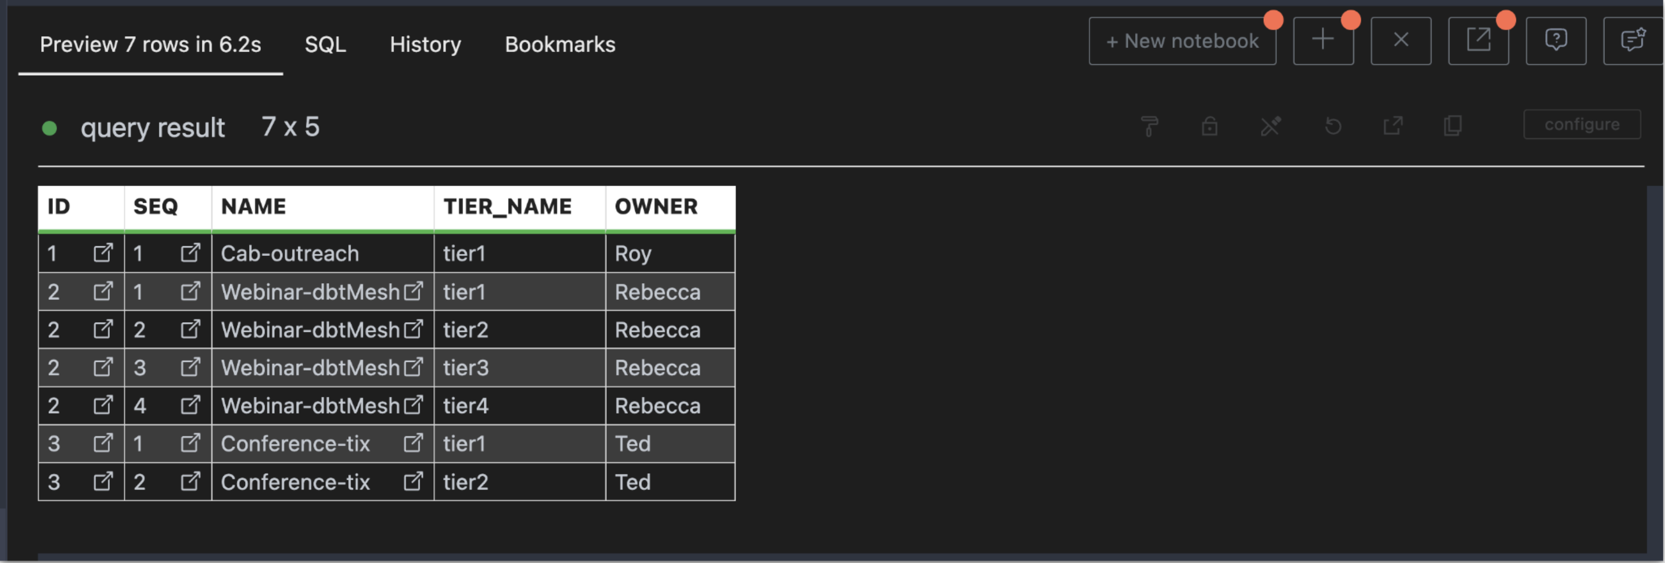Click the feedback chat icon with star

[1633, 41]
